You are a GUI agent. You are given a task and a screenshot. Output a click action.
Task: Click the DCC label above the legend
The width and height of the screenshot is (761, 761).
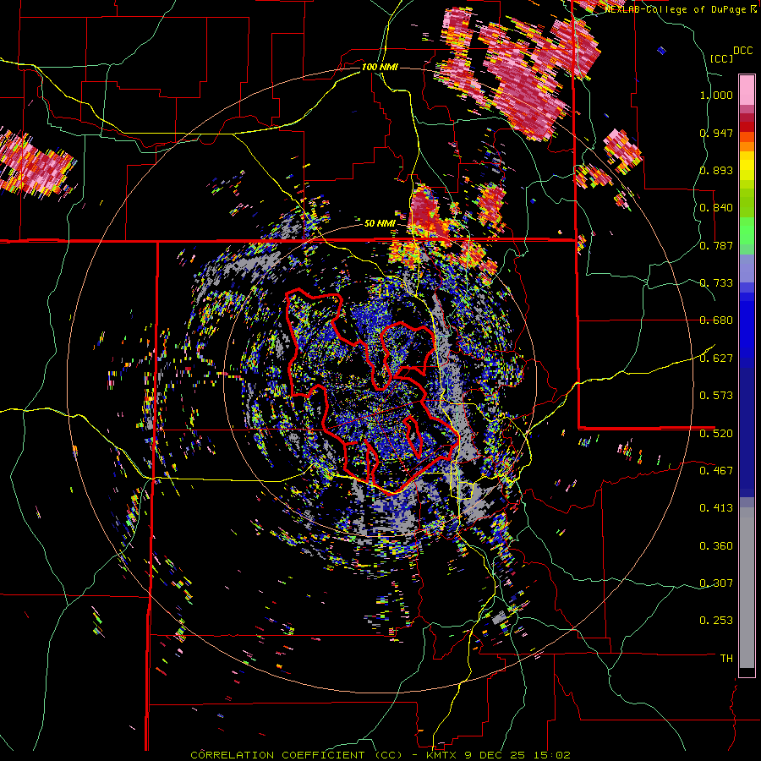[x=743, y=51]
